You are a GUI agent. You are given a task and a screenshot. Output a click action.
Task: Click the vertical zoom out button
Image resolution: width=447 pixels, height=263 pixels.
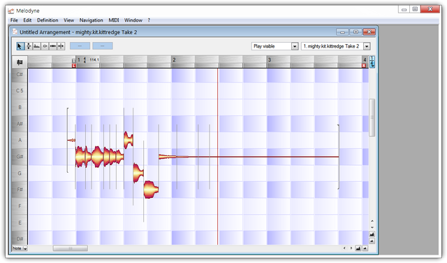372,241
